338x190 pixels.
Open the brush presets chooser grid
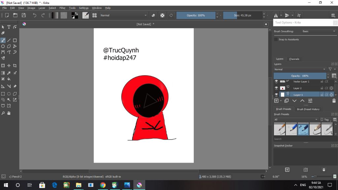94,15
